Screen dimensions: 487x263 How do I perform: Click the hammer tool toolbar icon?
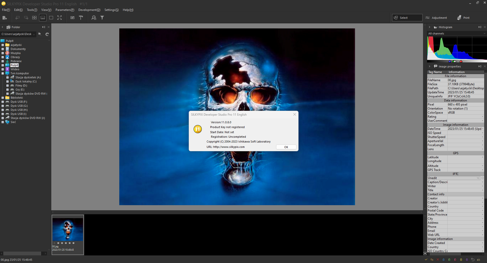(x=81, y=18)
